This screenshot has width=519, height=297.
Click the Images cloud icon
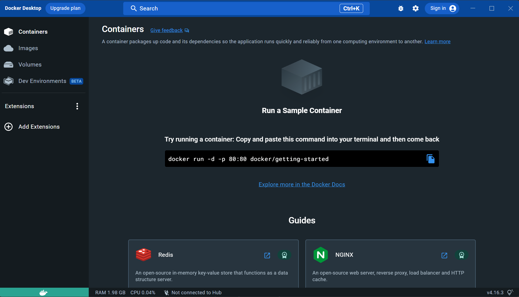[8, 48]
